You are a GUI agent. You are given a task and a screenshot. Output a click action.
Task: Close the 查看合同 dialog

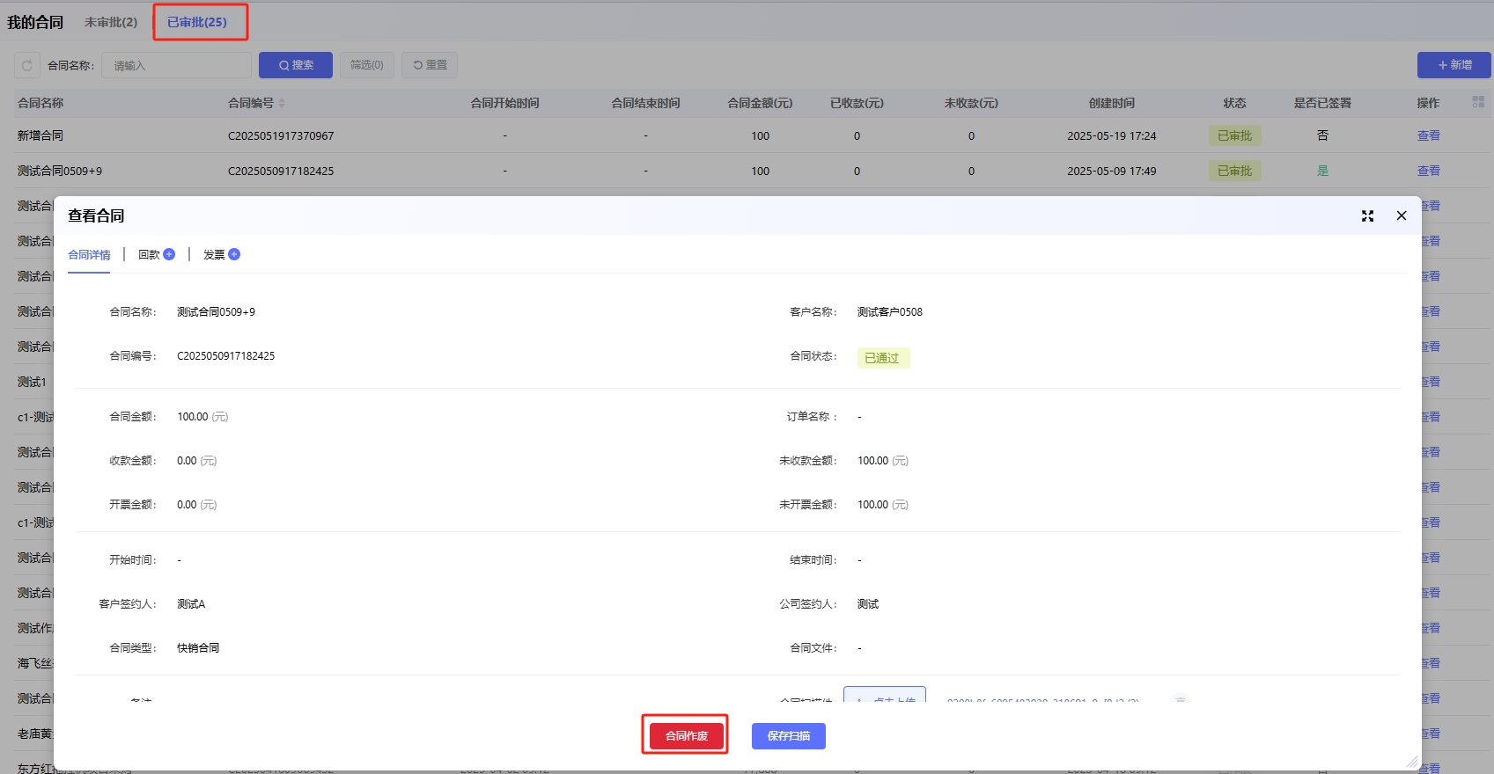click(x=1402, y=216)
